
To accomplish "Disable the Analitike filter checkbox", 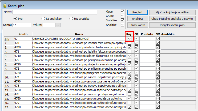I will click(122, 25).
